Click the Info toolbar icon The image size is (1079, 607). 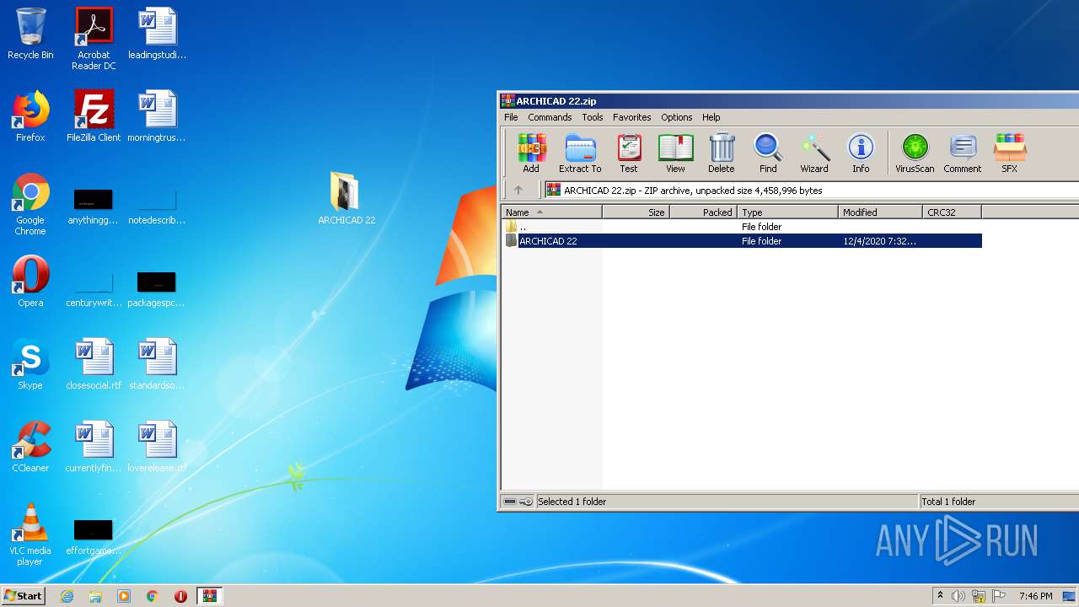click(x=861, y=153)
